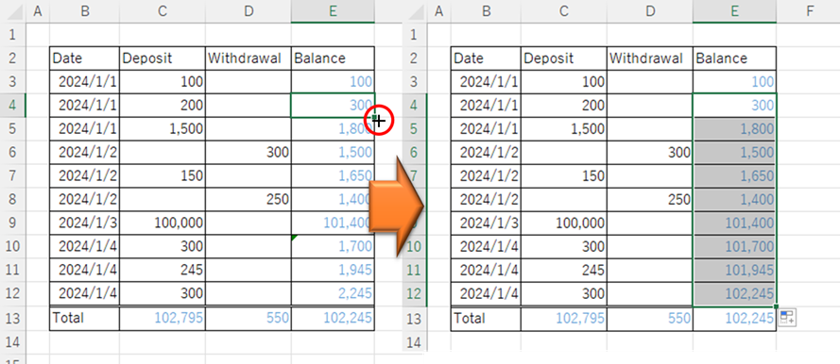This screenshot has width=840, height=364.
Task: Click the Total label in the right sheet
Action: click(486, 318)
